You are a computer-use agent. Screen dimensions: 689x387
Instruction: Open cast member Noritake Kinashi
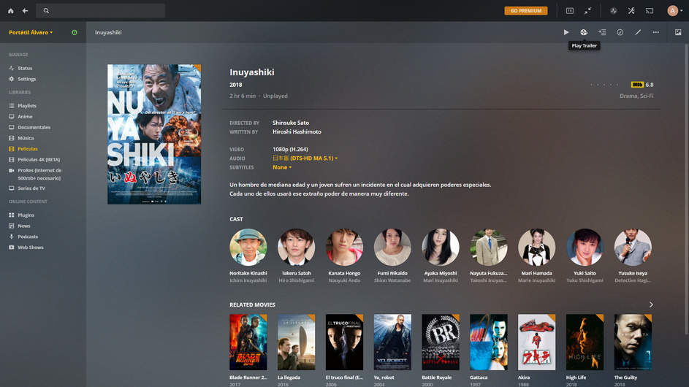tap(248, 247)
